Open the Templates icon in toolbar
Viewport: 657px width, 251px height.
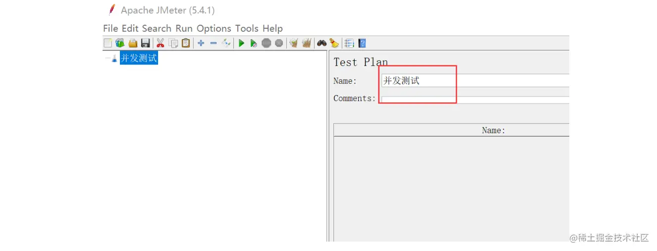click(120, 43)
